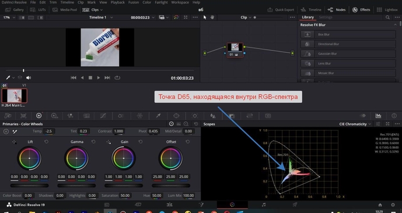Open the Curves palette
Screen dimensions: 402x213
click(103, 116)
